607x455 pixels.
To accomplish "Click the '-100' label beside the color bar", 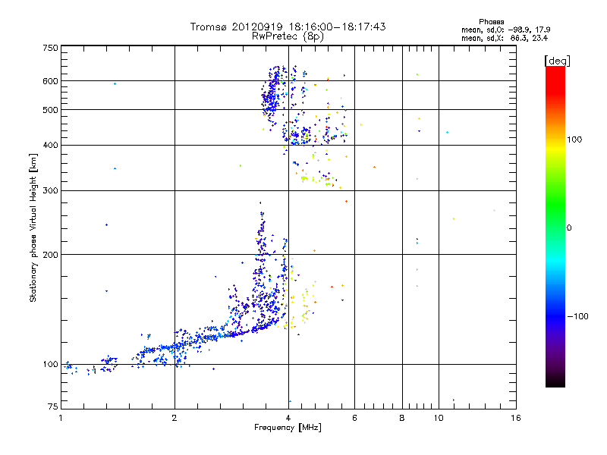I will [x=577, y=316].
